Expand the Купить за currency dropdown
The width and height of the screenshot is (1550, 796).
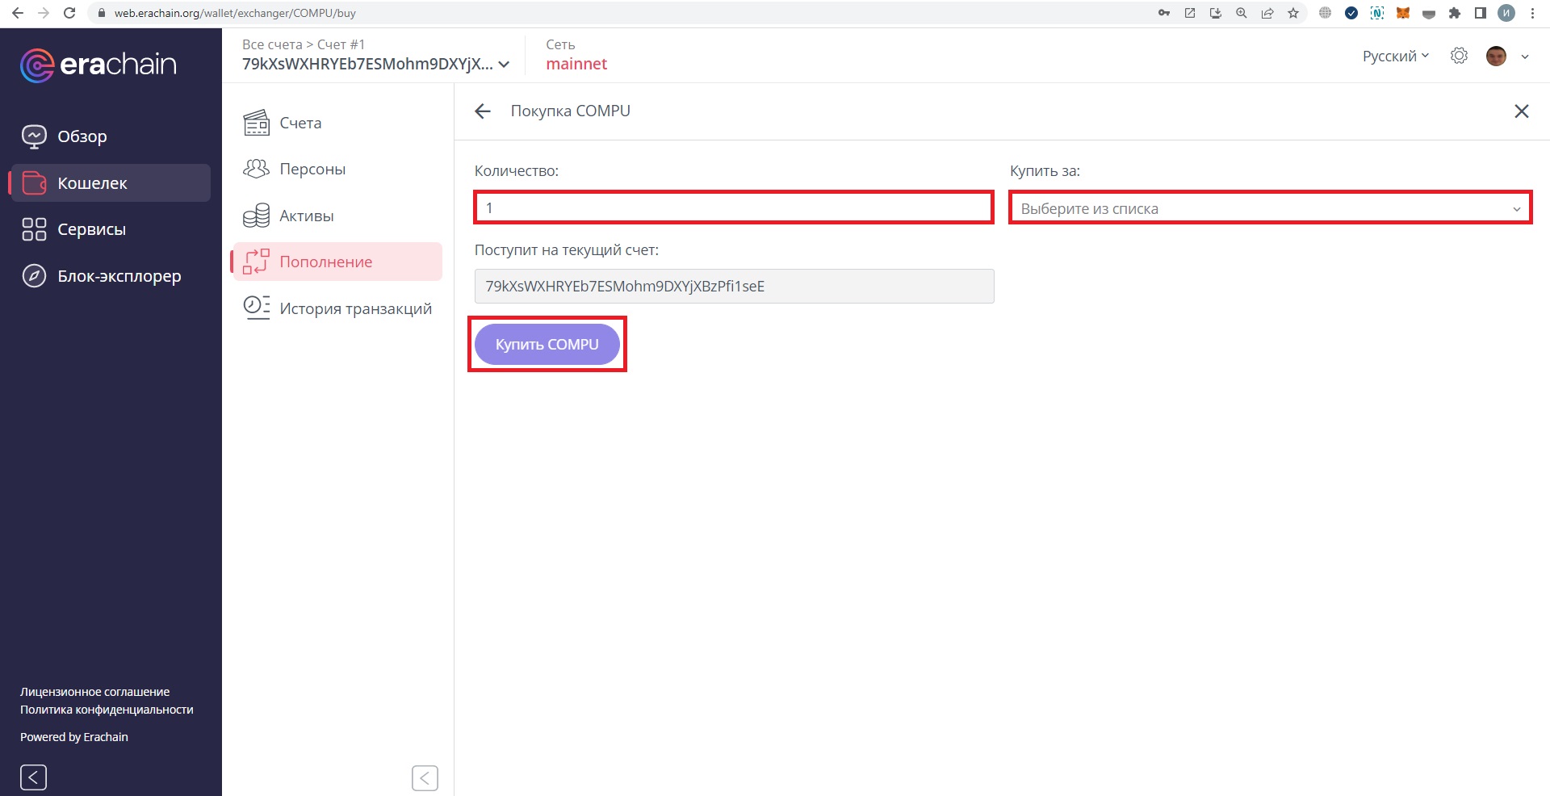(1270, 208)
